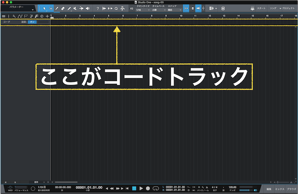Screen dimensions: 298x194
Task: Toggle the Loop button in transport
Action: pyautogui.click(x=156, y=188)
